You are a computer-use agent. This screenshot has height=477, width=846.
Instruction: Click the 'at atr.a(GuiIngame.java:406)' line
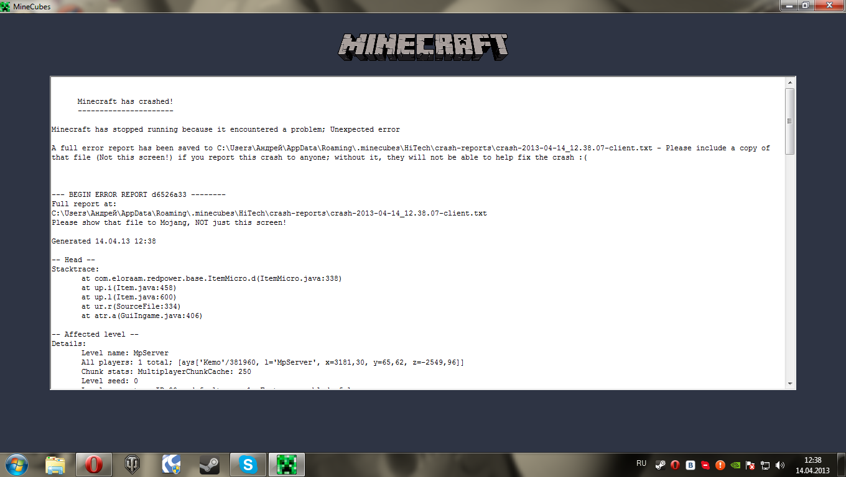[142, 316]
